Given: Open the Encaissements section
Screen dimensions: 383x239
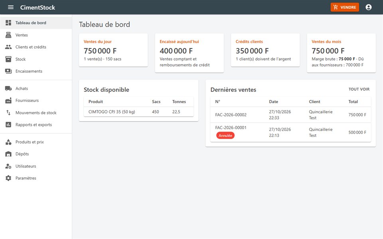Looking at the screenshot, I should point(36,71).
